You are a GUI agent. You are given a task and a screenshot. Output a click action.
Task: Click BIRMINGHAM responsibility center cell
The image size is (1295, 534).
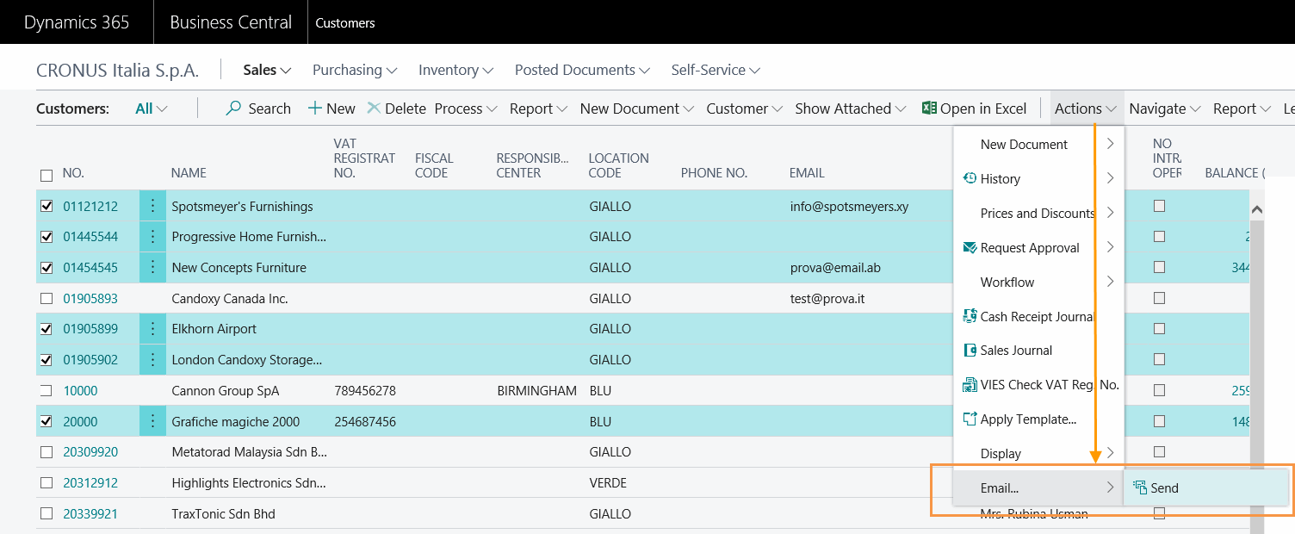pos(537,391)
